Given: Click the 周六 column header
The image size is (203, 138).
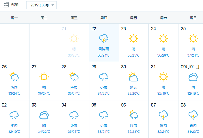Looking at the screenshot, I should (163, 18).
